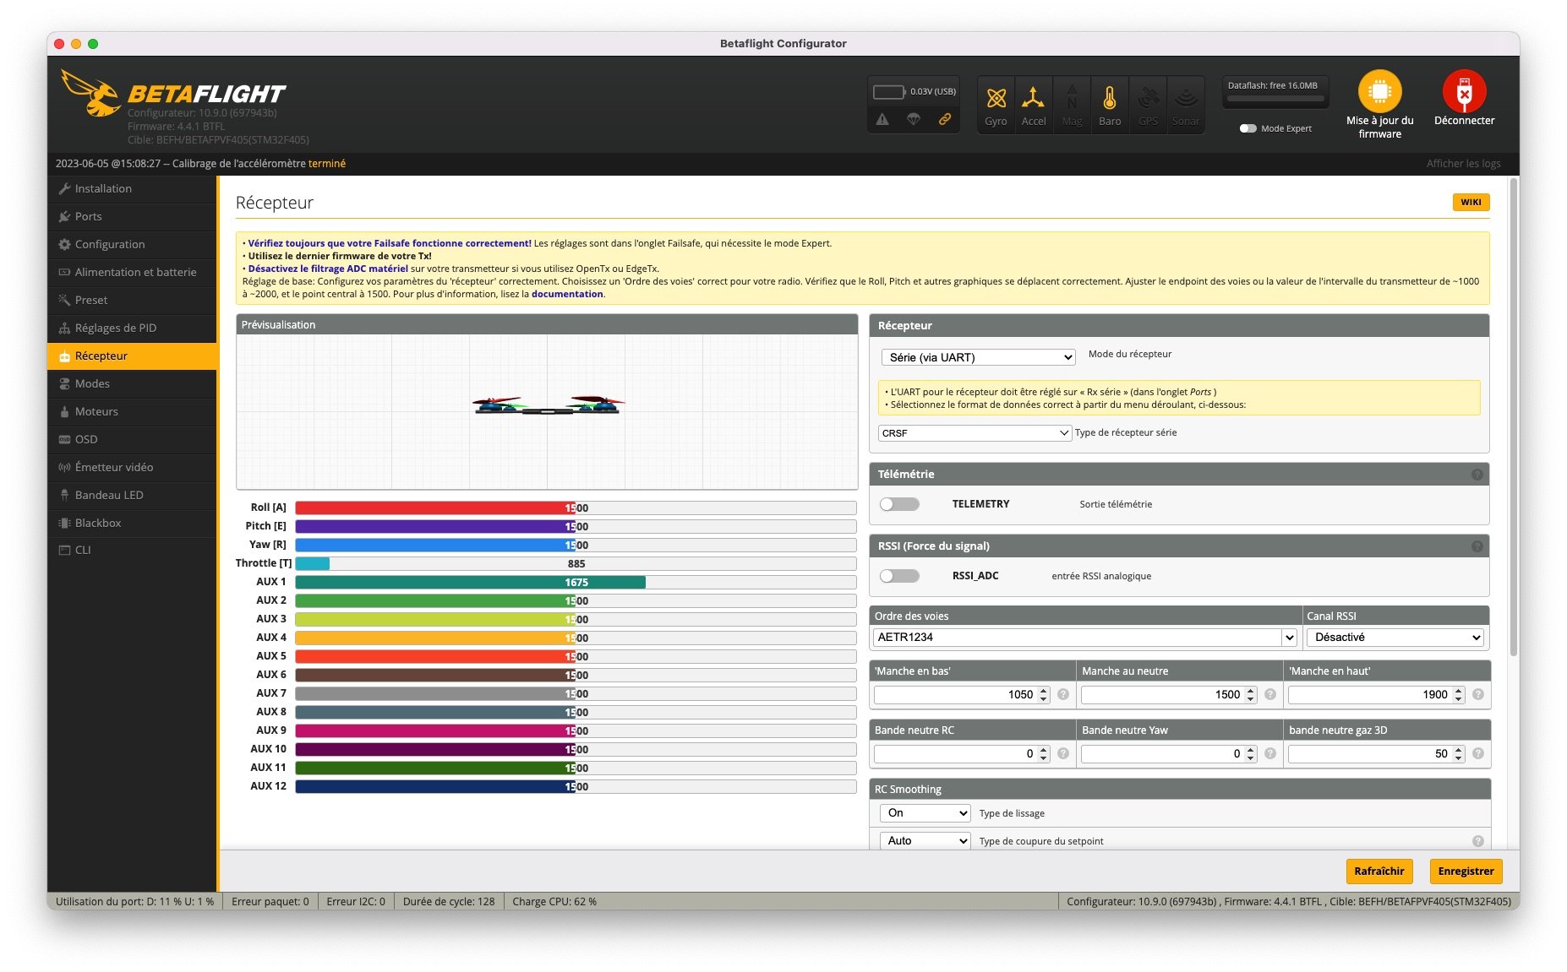The height and width of the screenshot is (972, 1567).
Task: Open the OSD tab
Action: tap(132, 440)
